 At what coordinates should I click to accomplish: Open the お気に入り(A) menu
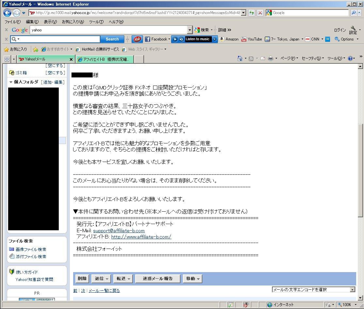tap(73, 22)
